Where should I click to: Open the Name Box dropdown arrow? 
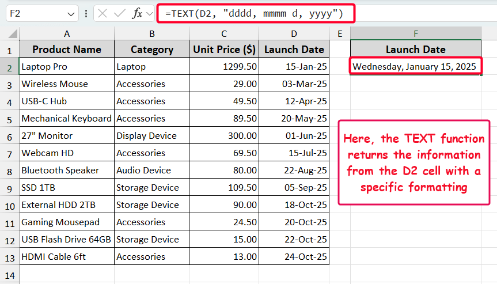click(x=71, y=14)
